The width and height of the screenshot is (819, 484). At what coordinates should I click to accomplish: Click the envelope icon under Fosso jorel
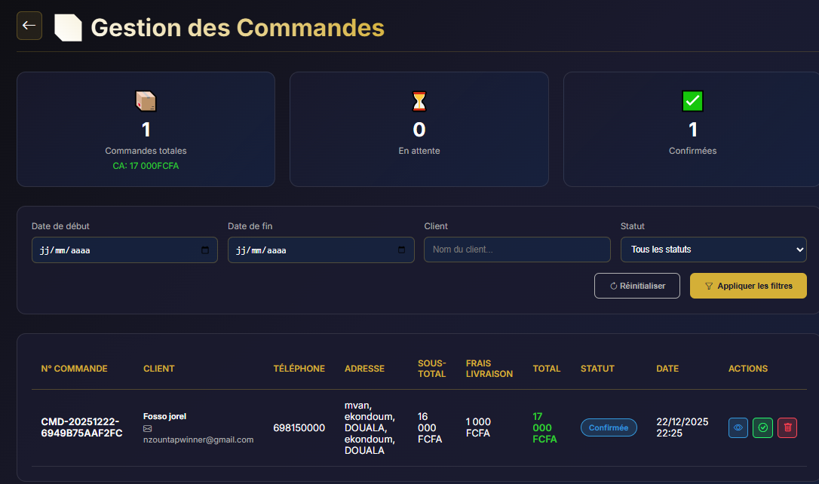tap(148, 428)
